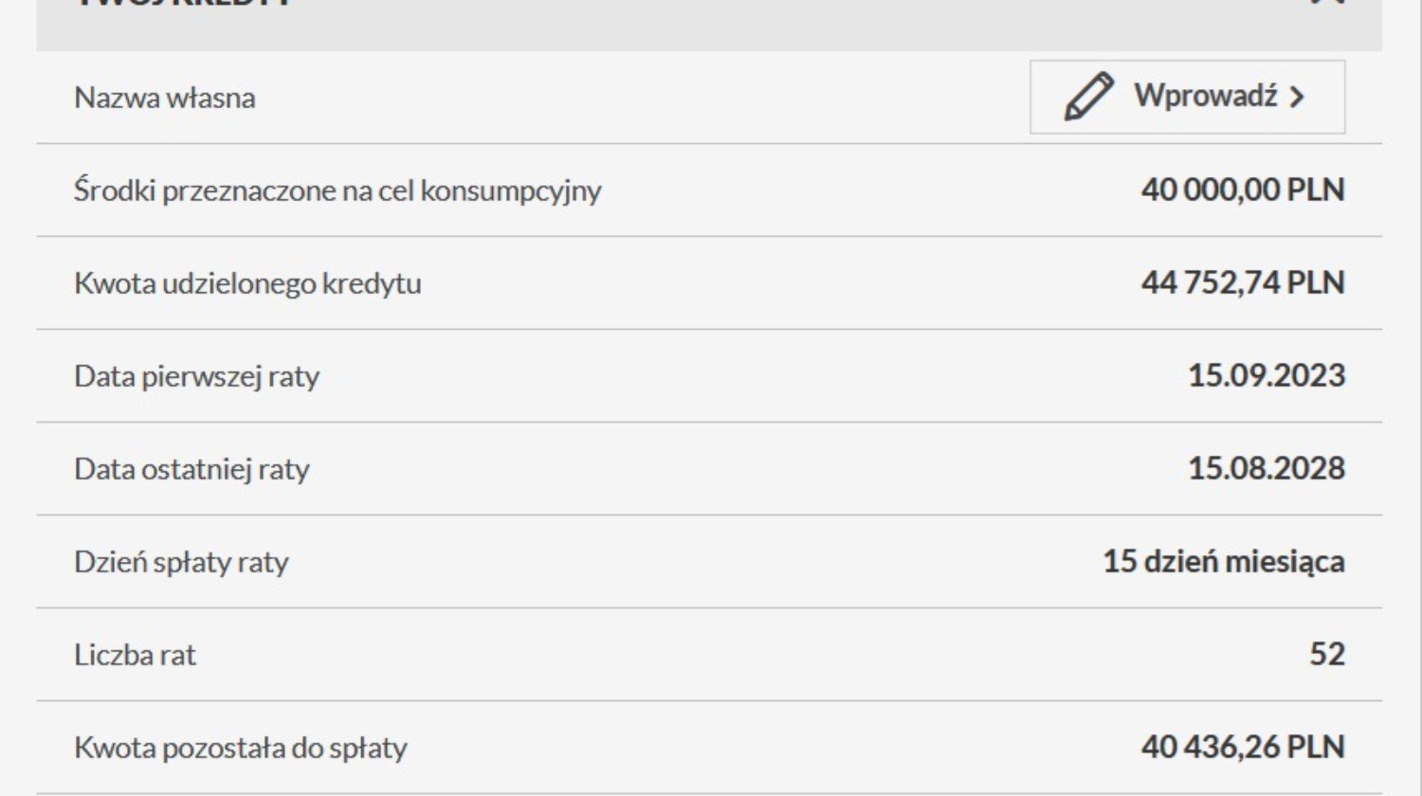Select the 40 436,26 PLN remaining amount

[1243, 747]
